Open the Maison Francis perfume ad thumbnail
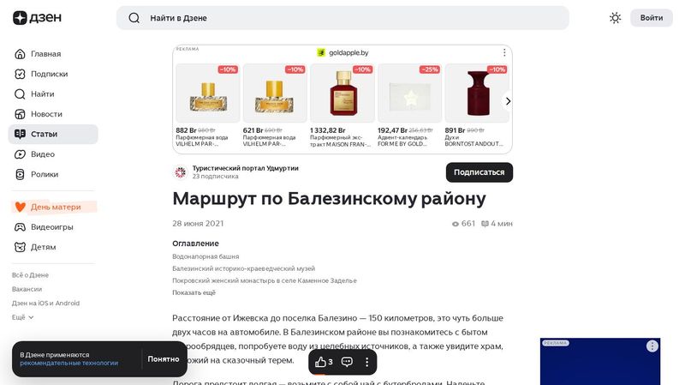The image size is (685, 385). click(342, 93)
